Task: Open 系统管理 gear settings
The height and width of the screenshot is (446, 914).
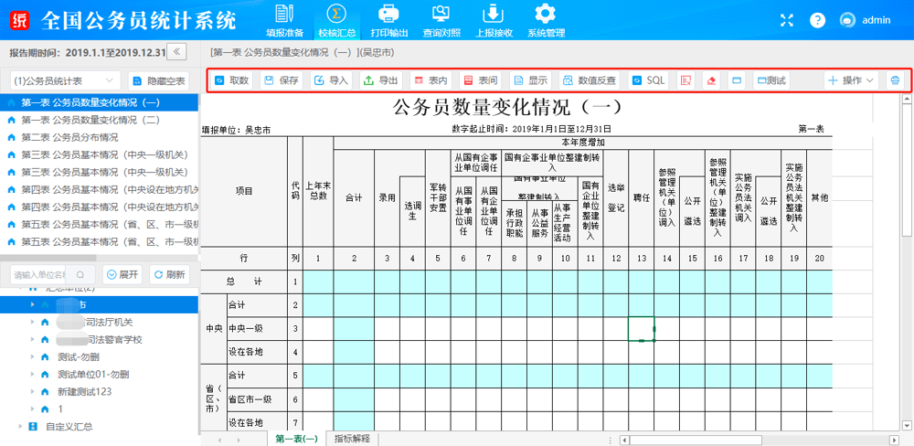Action: click(547, 20)
